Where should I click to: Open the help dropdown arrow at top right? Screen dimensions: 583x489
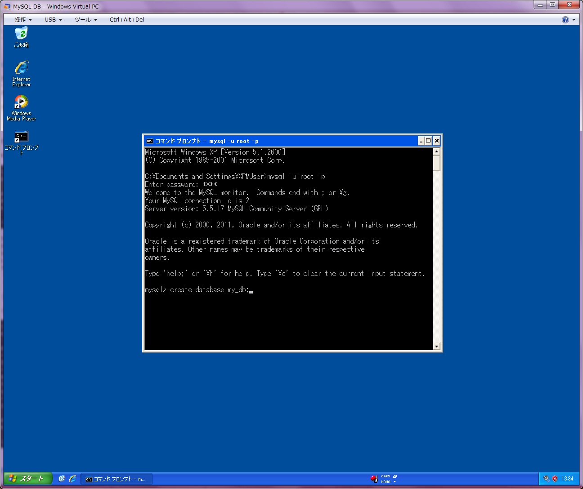574,20
